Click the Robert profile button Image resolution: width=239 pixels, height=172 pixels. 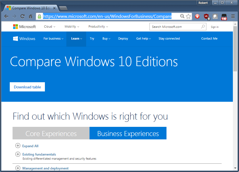[203, 3]
